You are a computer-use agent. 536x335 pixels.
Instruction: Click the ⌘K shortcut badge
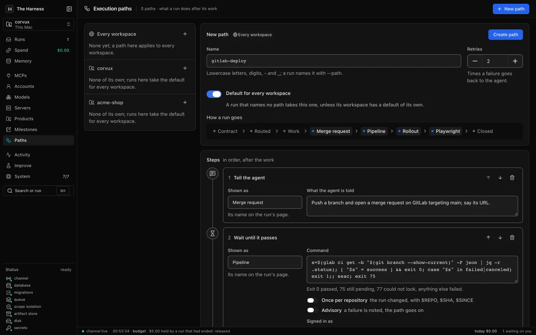pyautogui.click(x=63, y=191)
